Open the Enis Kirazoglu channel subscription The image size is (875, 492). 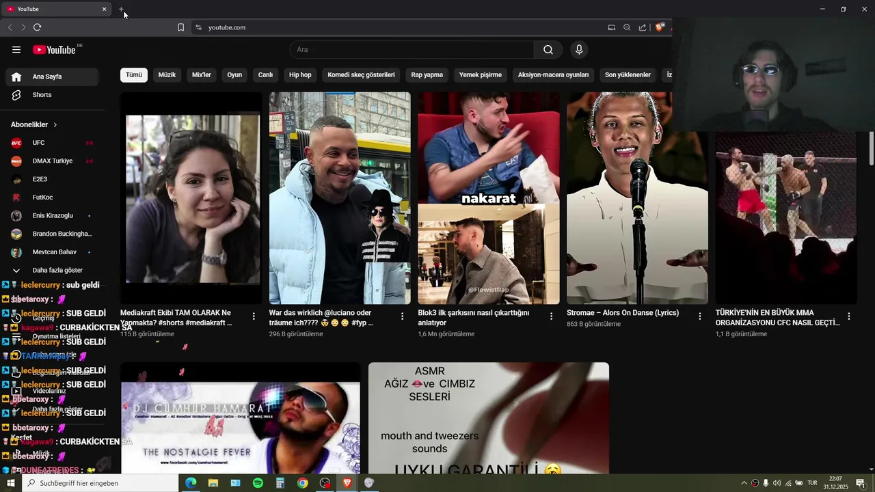point(53,215)
